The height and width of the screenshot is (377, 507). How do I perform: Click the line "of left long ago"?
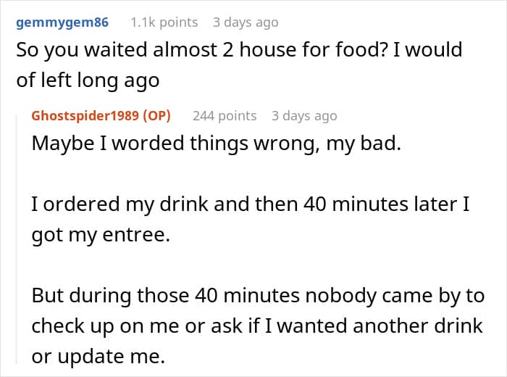(x=88, y=79)
